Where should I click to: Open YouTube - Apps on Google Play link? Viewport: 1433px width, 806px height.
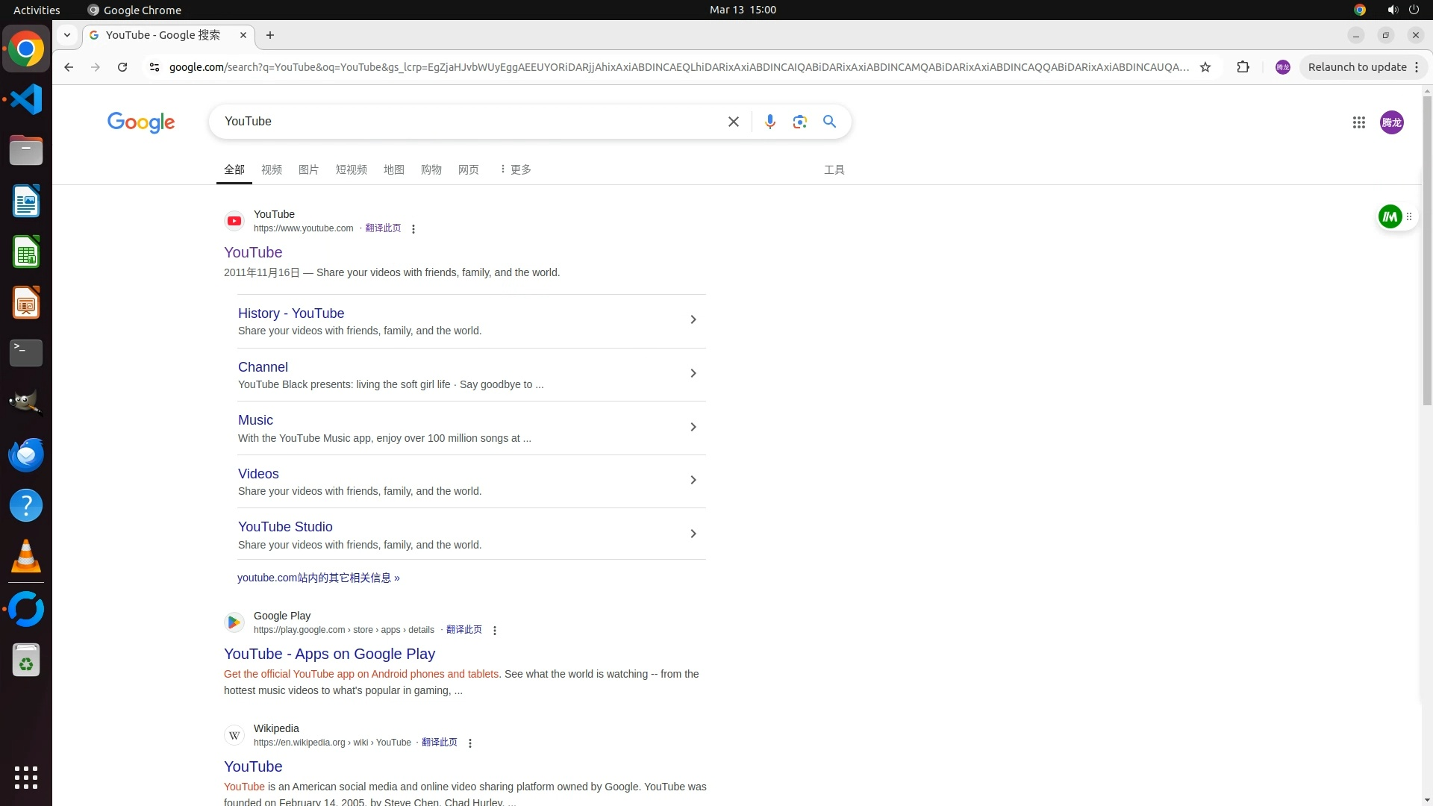tap(329, 654)
